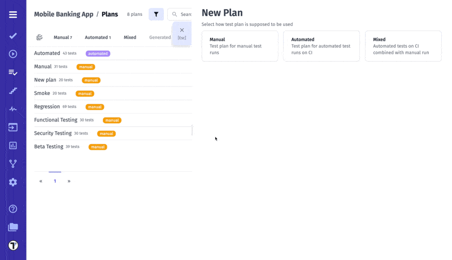Open Tests via the checkmark sidebar icon
Viewport: 452px width, 260px height.
click(x=13, y=36)
